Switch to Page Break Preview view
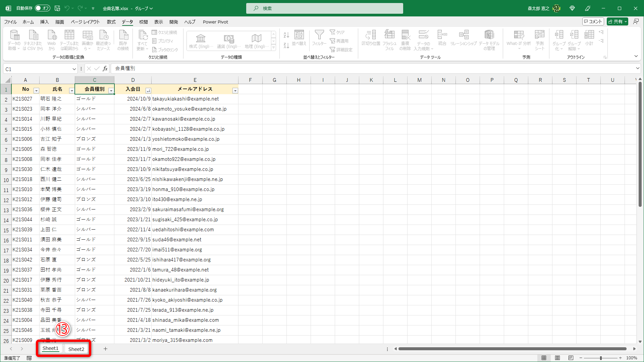Screen dimensions: 644x362 click(571, 358)
